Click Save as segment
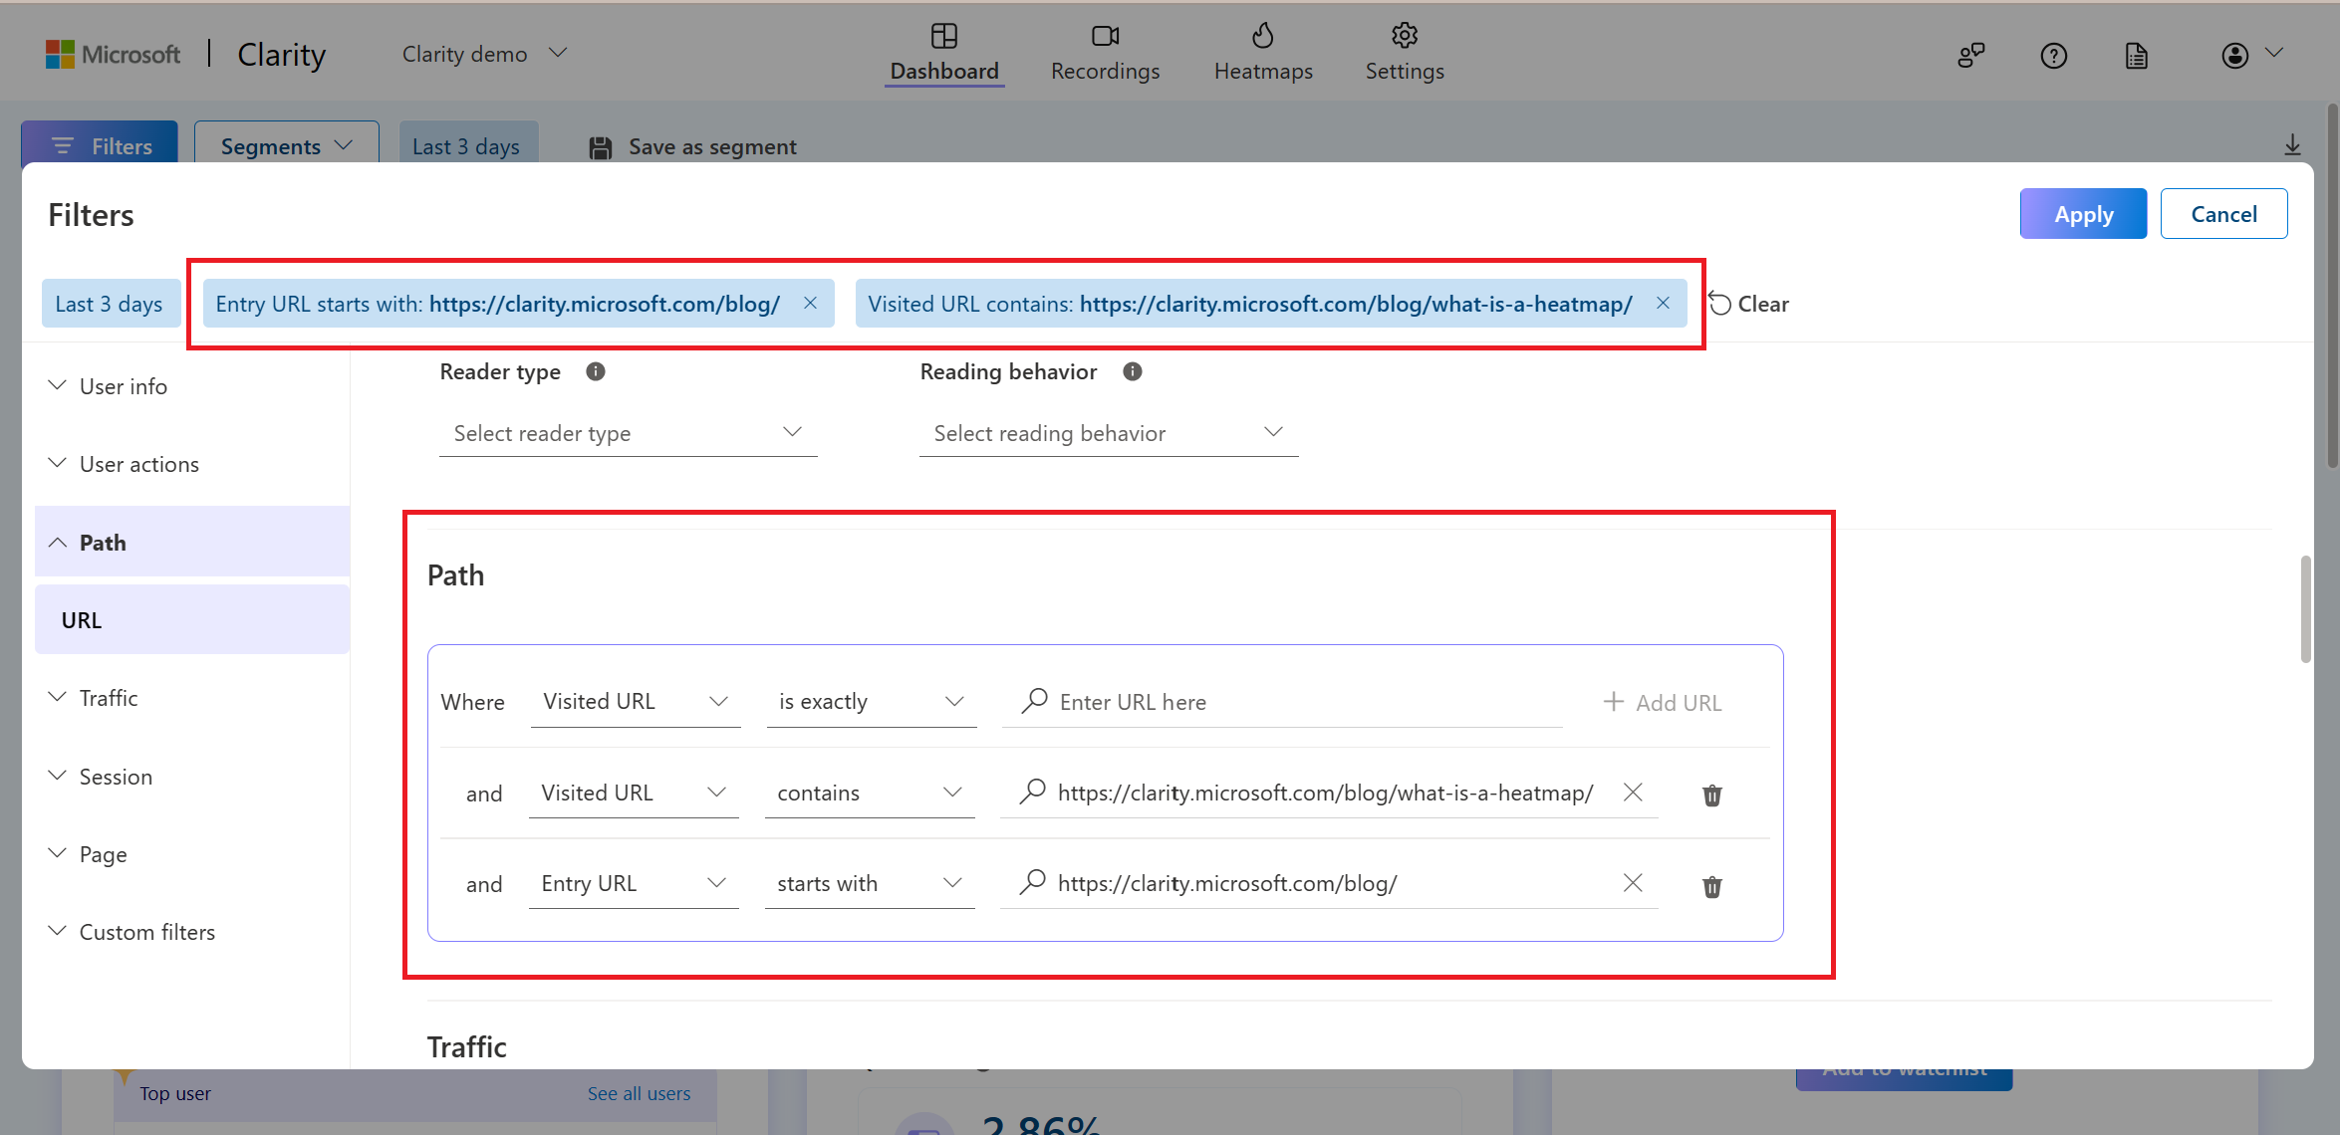The height and width of the screenshot is (1135, 2341). pos(692,146)
